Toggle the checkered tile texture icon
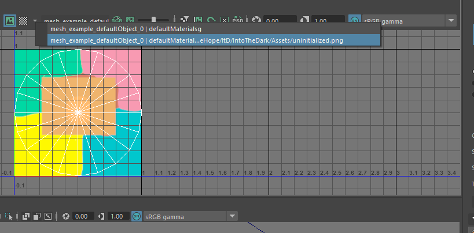The height and width of the screenshot is (233, 474). [x=23, y=21]
